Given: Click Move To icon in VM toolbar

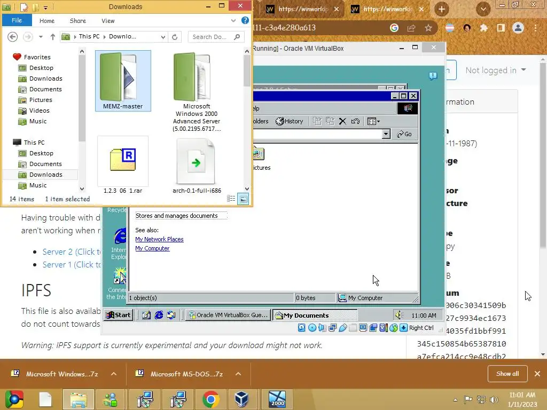Looking at the screenshot, I should click(317, 121).
